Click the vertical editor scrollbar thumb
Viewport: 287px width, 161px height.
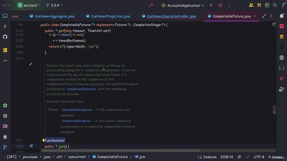pyautogui.click(x=274, y=110)
